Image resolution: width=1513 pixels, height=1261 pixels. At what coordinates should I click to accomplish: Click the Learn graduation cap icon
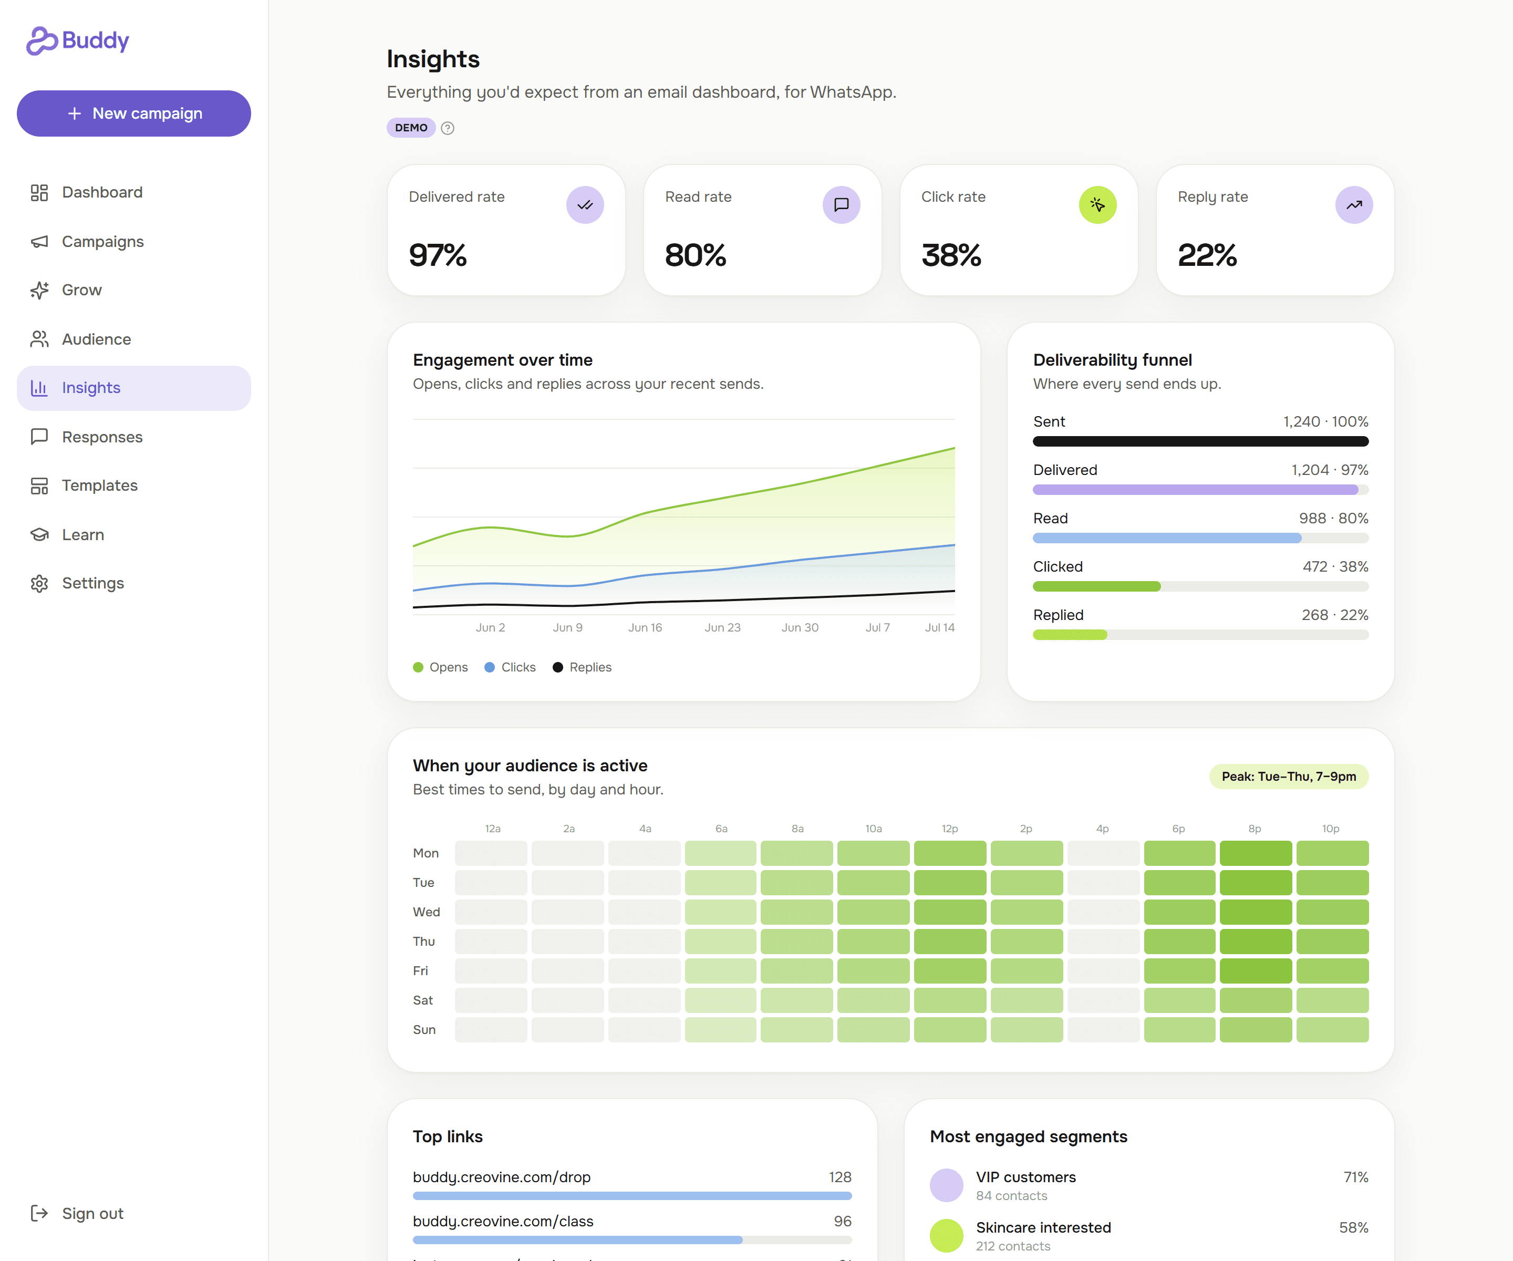coord(39,535)
